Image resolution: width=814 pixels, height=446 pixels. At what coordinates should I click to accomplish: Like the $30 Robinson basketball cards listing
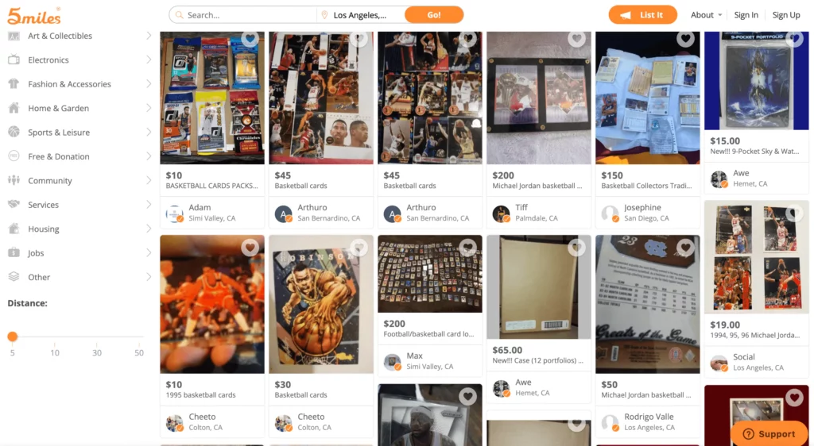tap(359, 248)
